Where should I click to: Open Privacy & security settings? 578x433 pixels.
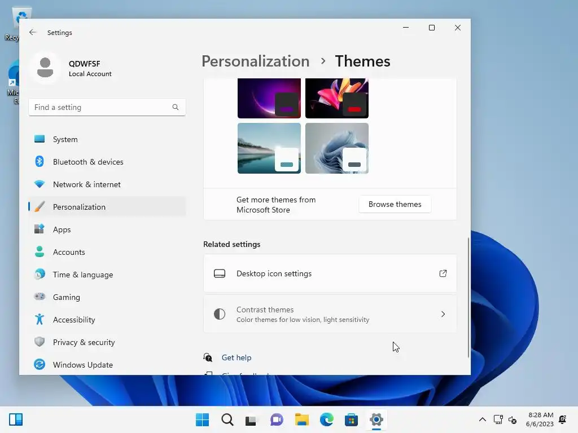click(x=107, y=342)
